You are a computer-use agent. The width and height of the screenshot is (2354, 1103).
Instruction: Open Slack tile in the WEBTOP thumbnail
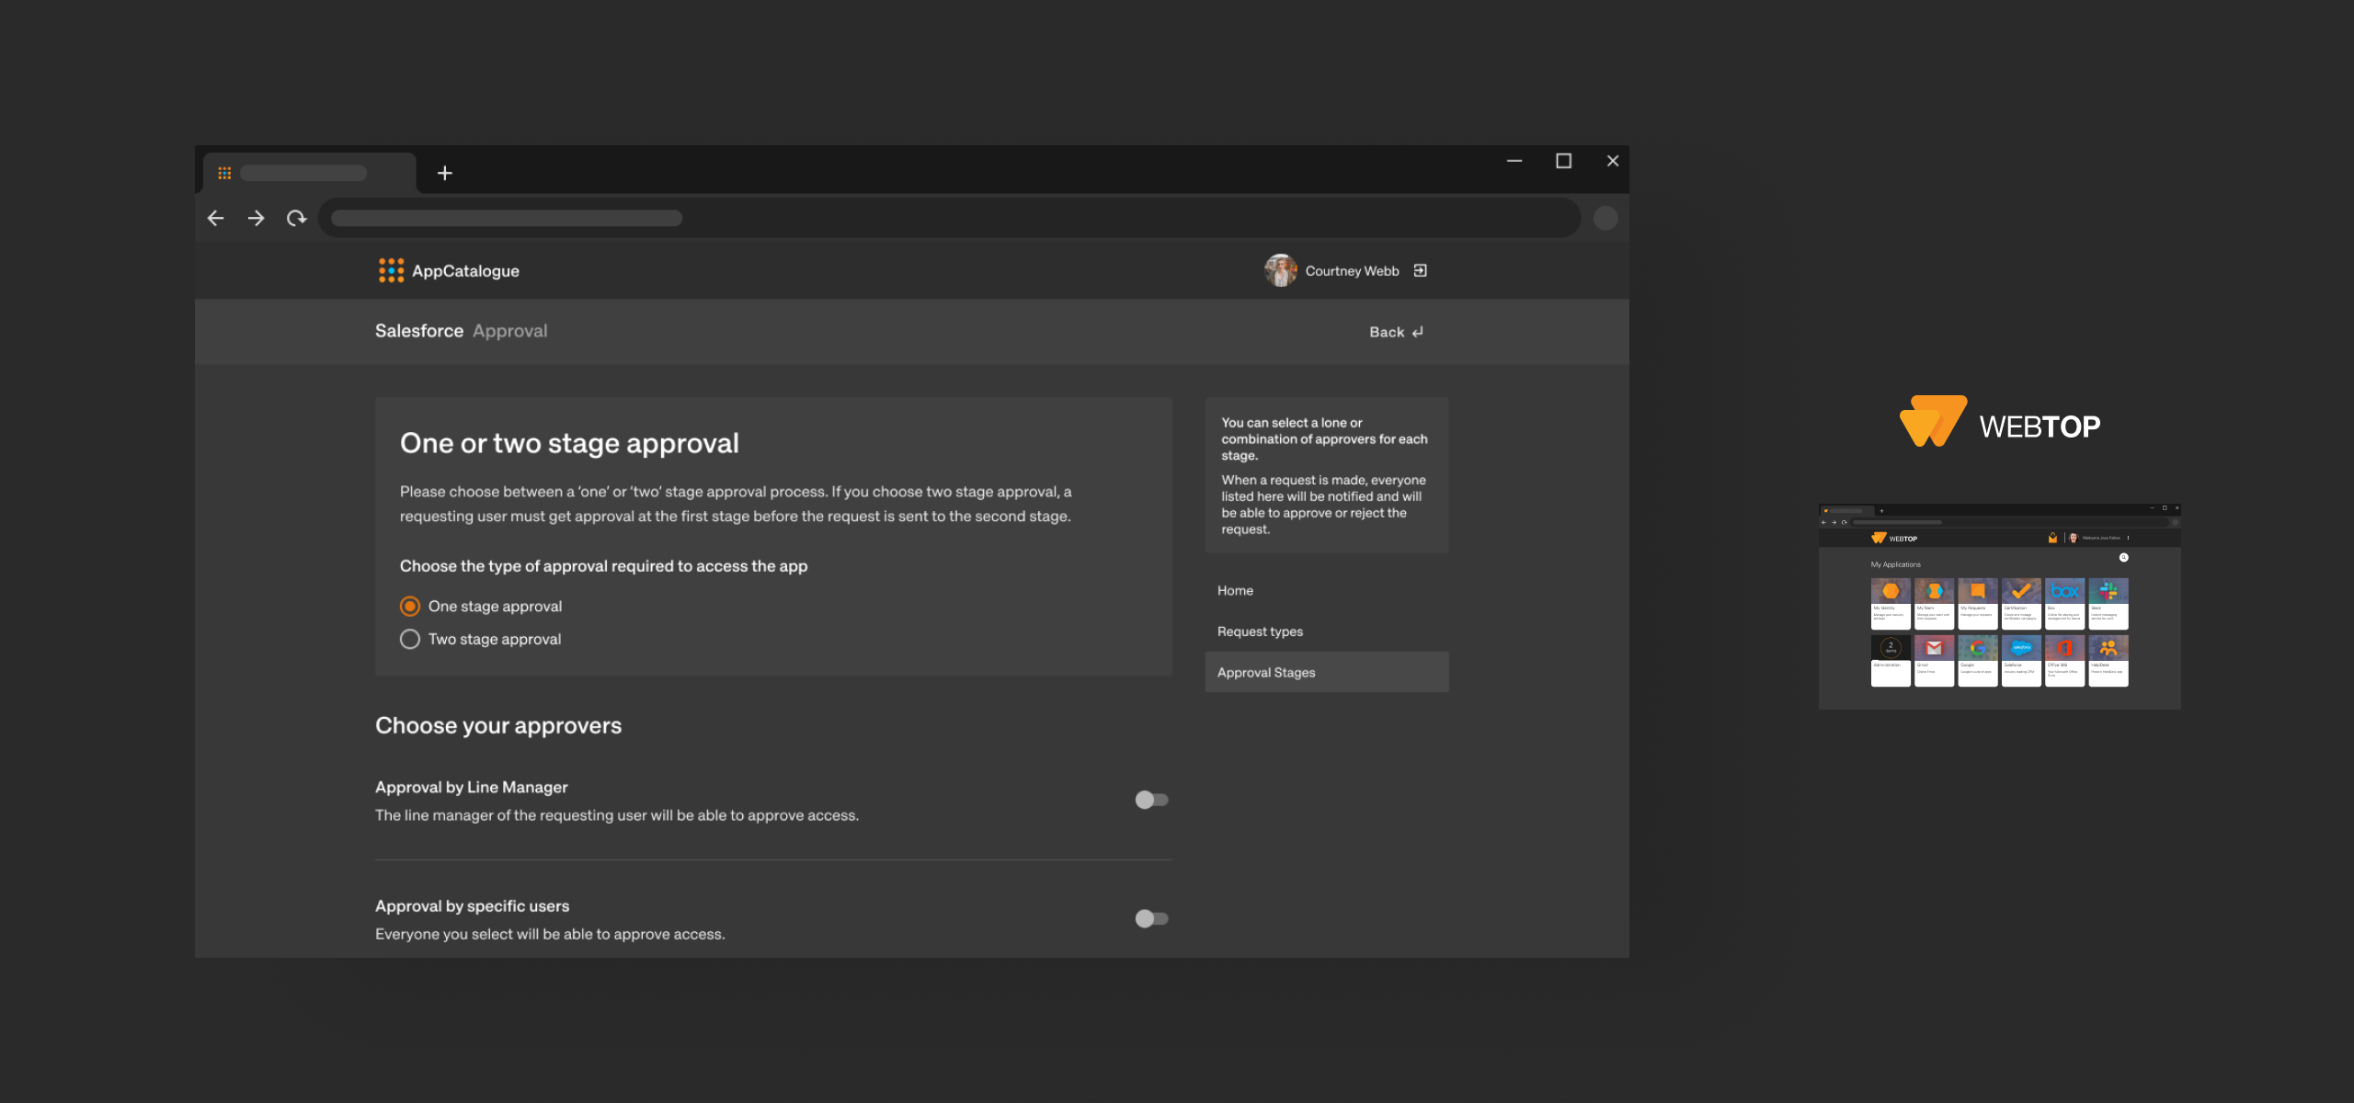2108,604
